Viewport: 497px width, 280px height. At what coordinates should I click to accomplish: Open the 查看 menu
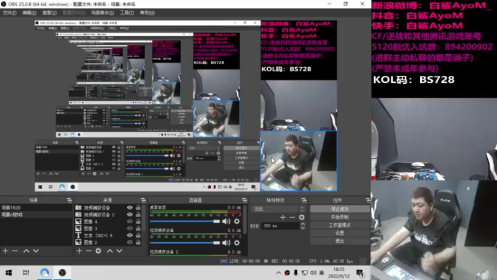pos(50,12)
